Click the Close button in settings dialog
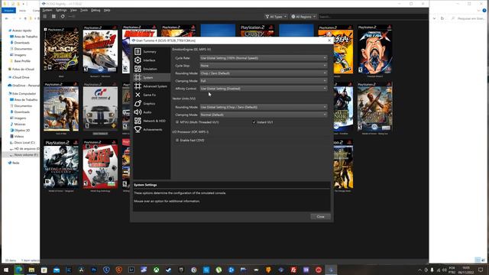Viewport: 489px width, 275px height. click(320, 216)
